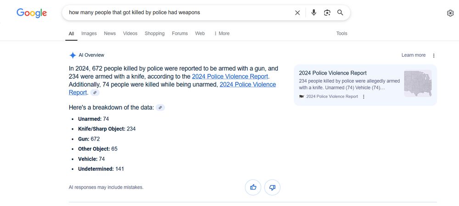Viewport: 459px width, 206px height.
Task: Give thumbs down to AI response
Action: tap(272, 187)
